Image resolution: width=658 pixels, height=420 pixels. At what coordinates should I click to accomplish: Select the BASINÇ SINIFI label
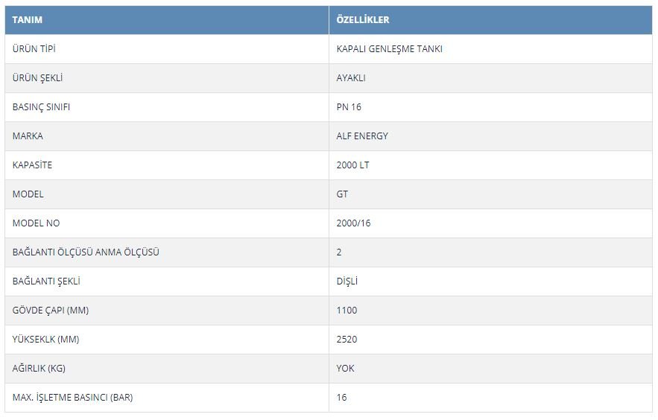tap(41, 107)
